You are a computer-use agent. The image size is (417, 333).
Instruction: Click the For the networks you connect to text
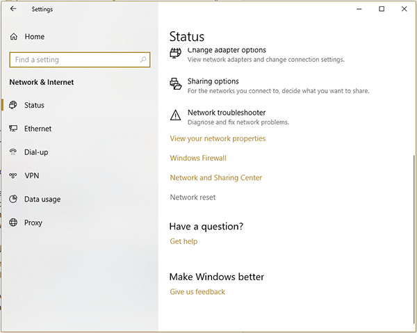click(279, 91)
